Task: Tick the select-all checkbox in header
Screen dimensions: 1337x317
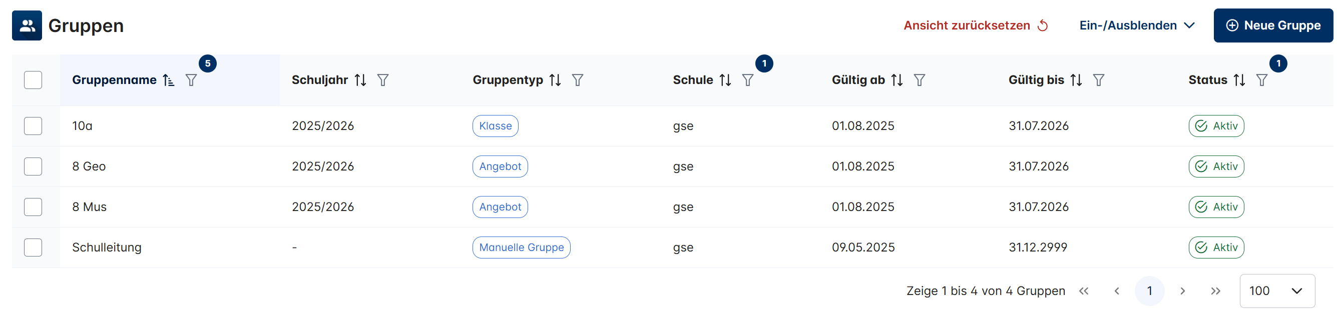Action: [33, 80]
